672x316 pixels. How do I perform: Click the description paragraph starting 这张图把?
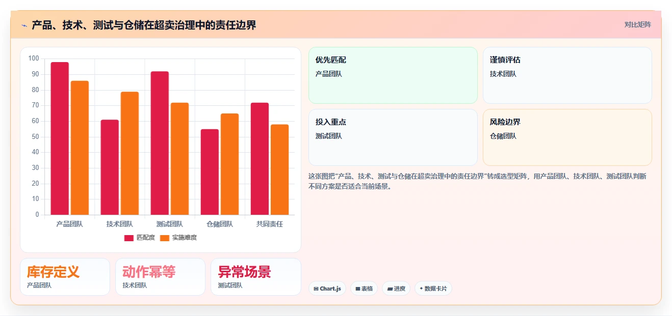pos(477,181)
